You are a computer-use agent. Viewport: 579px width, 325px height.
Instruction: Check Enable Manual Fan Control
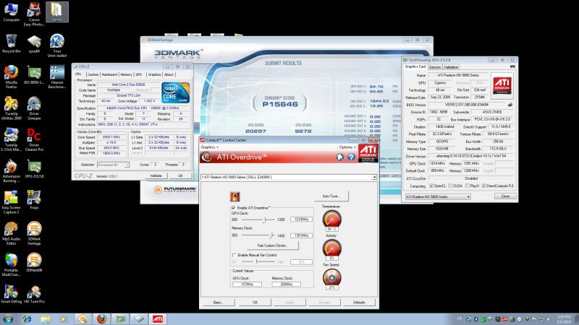pyautogui.click(x=234, y=255)
